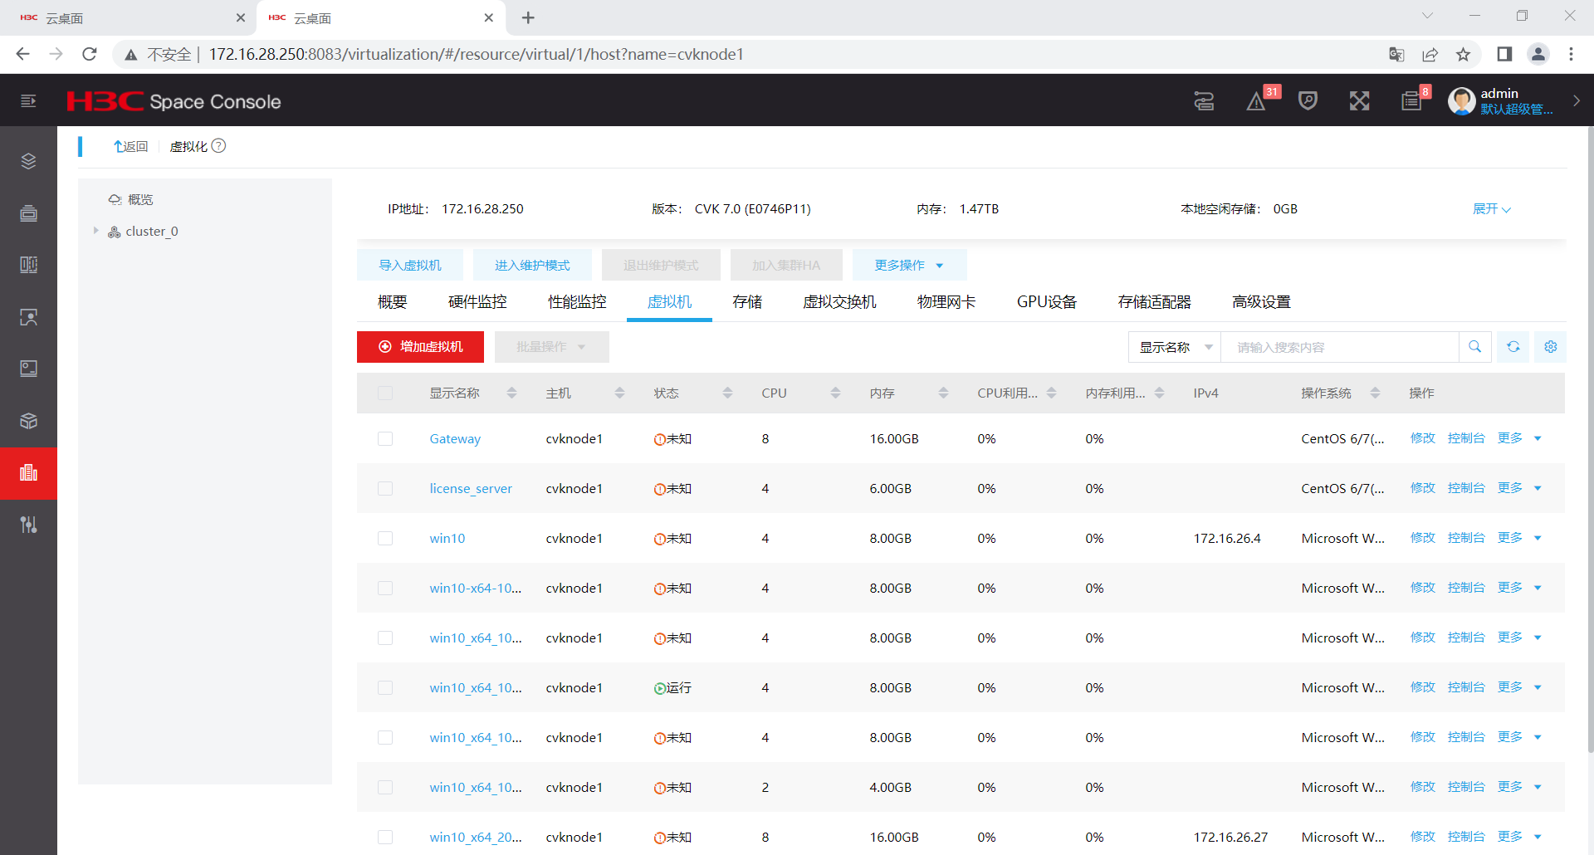The image size is (1594, 855).
Task: Click the alarm warning triangle icon
Action: click(x=1255, y=102)
